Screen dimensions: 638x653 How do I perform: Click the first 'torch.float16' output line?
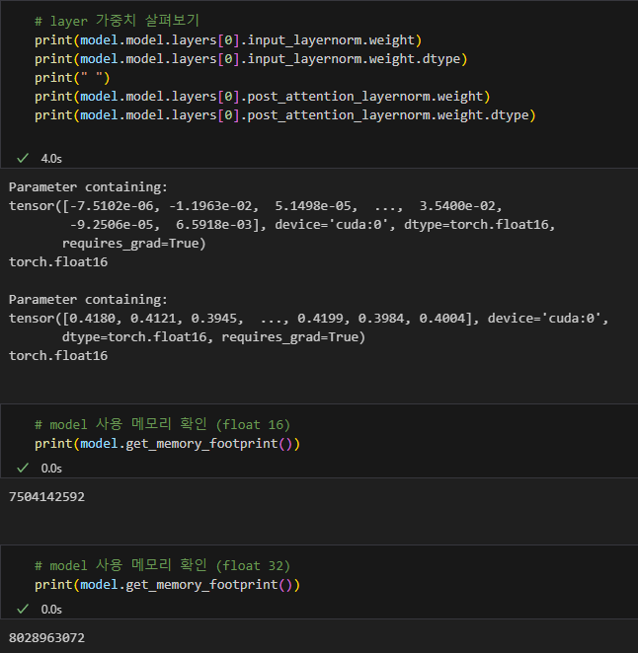tap(58, 262)
